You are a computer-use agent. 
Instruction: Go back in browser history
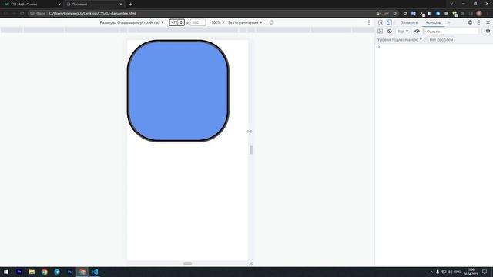pos(5,14)
